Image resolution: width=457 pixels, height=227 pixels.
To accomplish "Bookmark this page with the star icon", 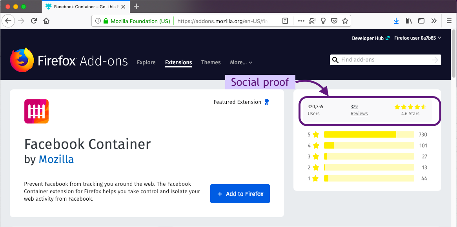I will [x=345, y=21].
